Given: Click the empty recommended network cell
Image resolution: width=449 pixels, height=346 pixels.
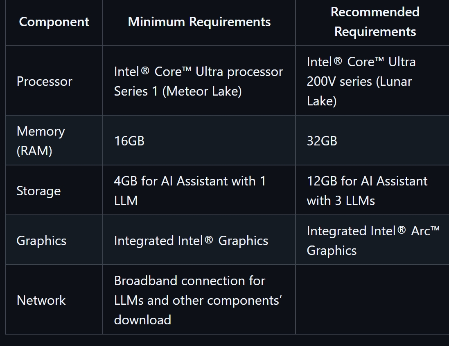Looking at the screenshot, I should click(372, 300).
